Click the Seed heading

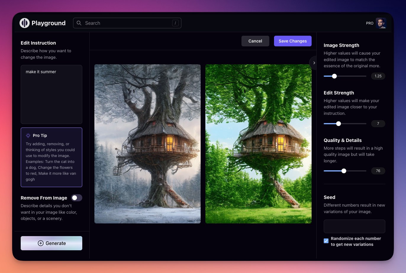coord(329,197)
